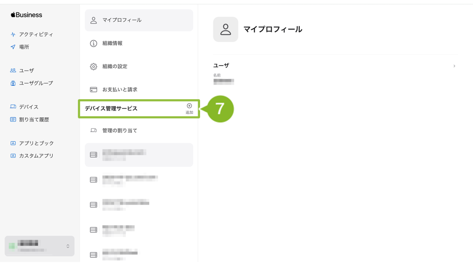This screenshot has width=473, height=266.
Task: Open カスタムアプリ in the sidebar
Action: (x=32, y=156)
